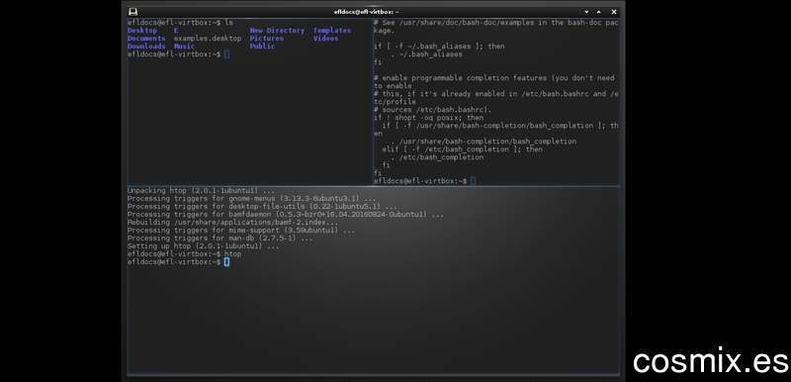Screen dimensions: 791x382
Task: Click the 'Processing triggers for bamfdaemon' line
Action: [x=286, y=215]
